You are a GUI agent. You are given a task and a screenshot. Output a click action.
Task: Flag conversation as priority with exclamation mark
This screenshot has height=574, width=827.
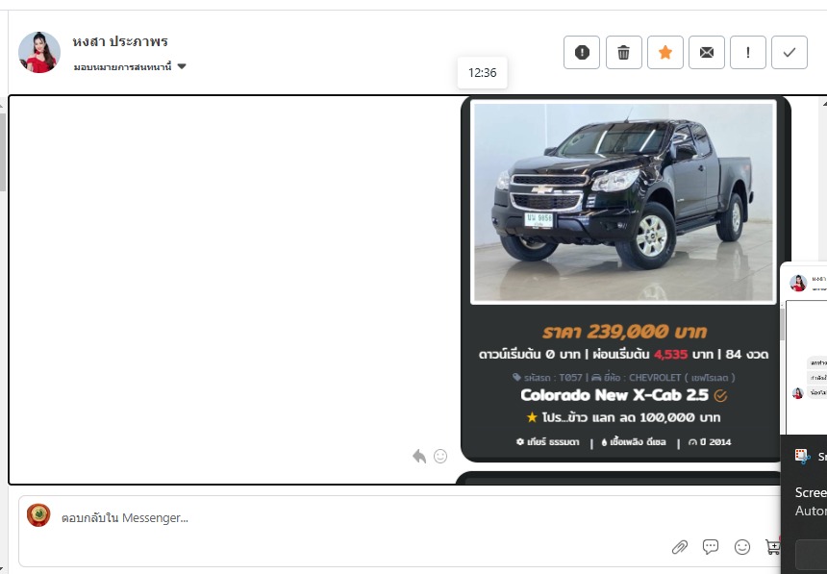(x=748, y=52)
